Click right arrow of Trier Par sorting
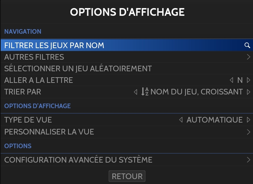The width and height of the screenshot is (253, 184). coord(248,92)
